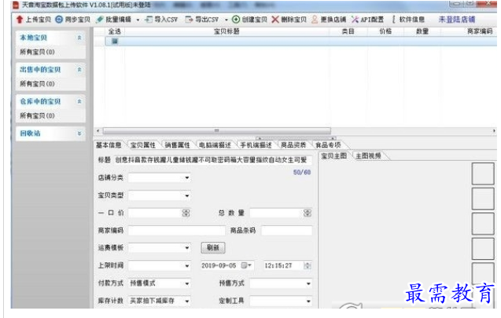Image resolution: width=501 pixels, height=318 pixels.
Task: Open the 库存计数 dropdown showing 买家拍下减库存
Action: pyautogui.click(x=159, y=301)
